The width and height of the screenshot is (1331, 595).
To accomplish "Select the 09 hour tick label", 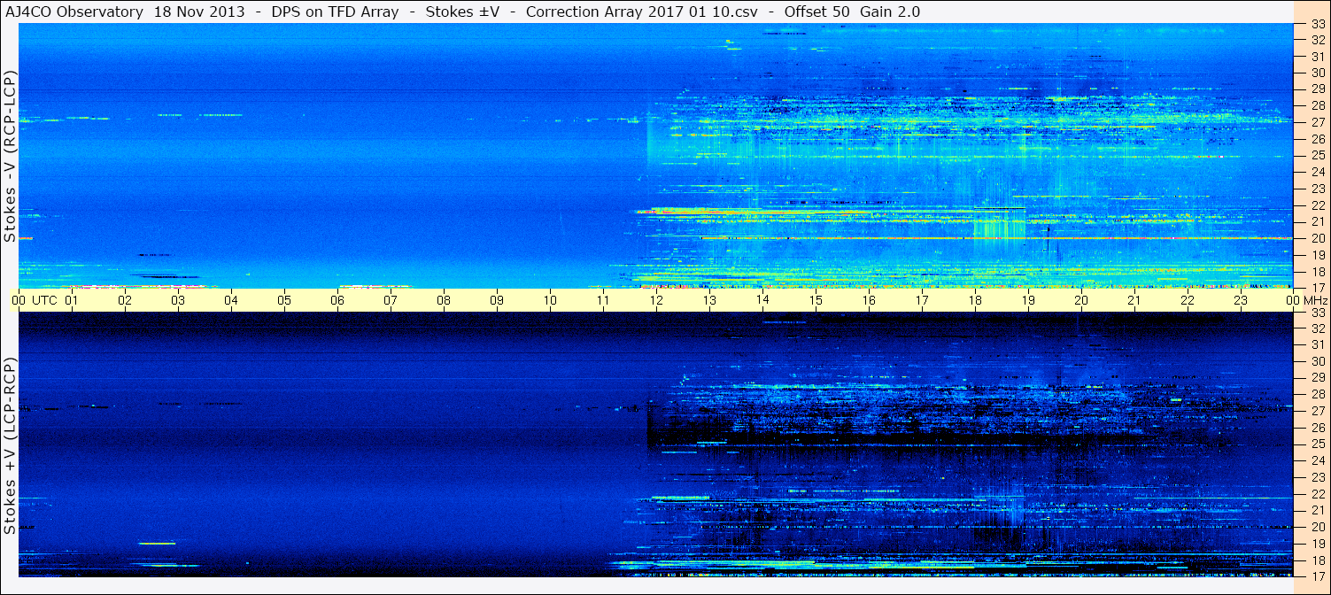I will pos(497,300).
